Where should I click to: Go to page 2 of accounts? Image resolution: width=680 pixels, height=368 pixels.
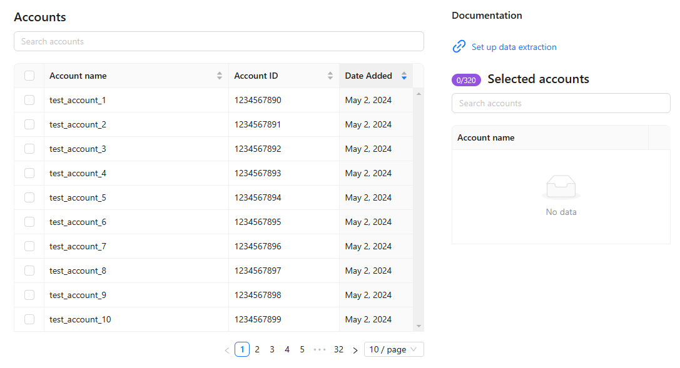point(257,349)
